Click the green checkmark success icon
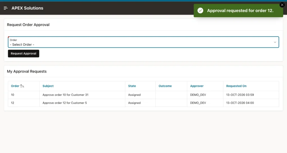This screenshot has height=153, width=287. tap(200, 11)
